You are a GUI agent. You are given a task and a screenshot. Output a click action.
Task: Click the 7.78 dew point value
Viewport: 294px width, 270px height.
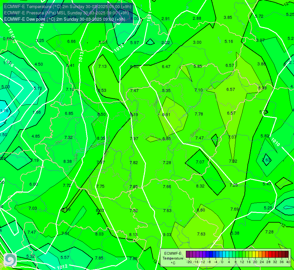coord(199,114)
